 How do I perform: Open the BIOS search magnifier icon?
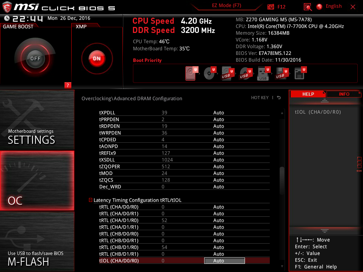(x=308, y=7)
